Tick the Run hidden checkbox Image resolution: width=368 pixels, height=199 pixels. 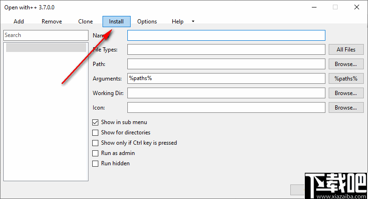(96, 163)
